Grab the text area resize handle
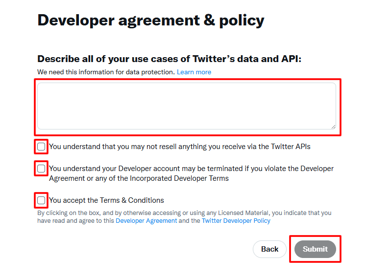The height and width of the screenshot is (279, 366). 333,127
